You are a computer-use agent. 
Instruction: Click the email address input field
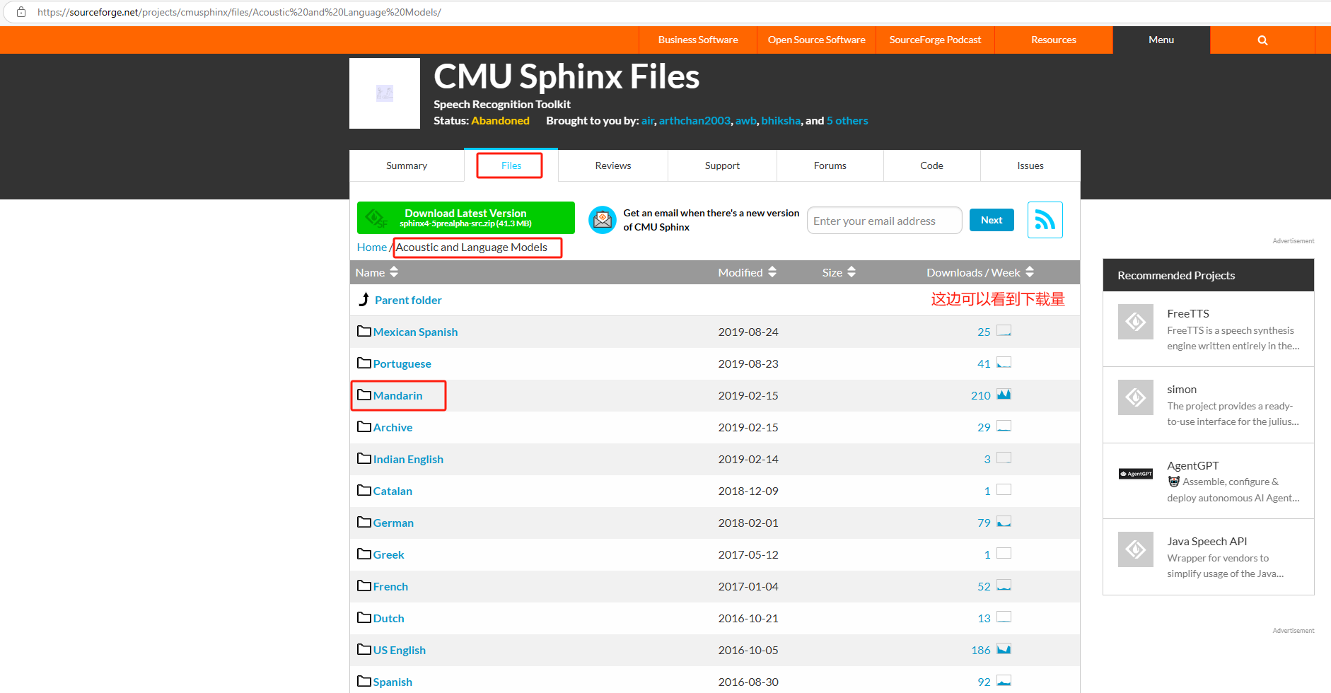point(884,221)
